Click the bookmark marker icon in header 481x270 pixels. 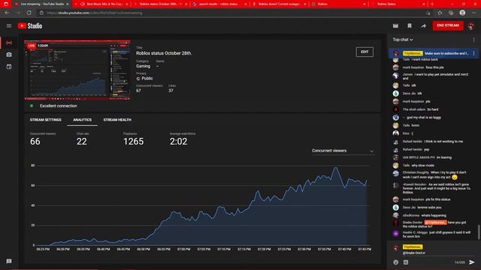pos(410,26)
